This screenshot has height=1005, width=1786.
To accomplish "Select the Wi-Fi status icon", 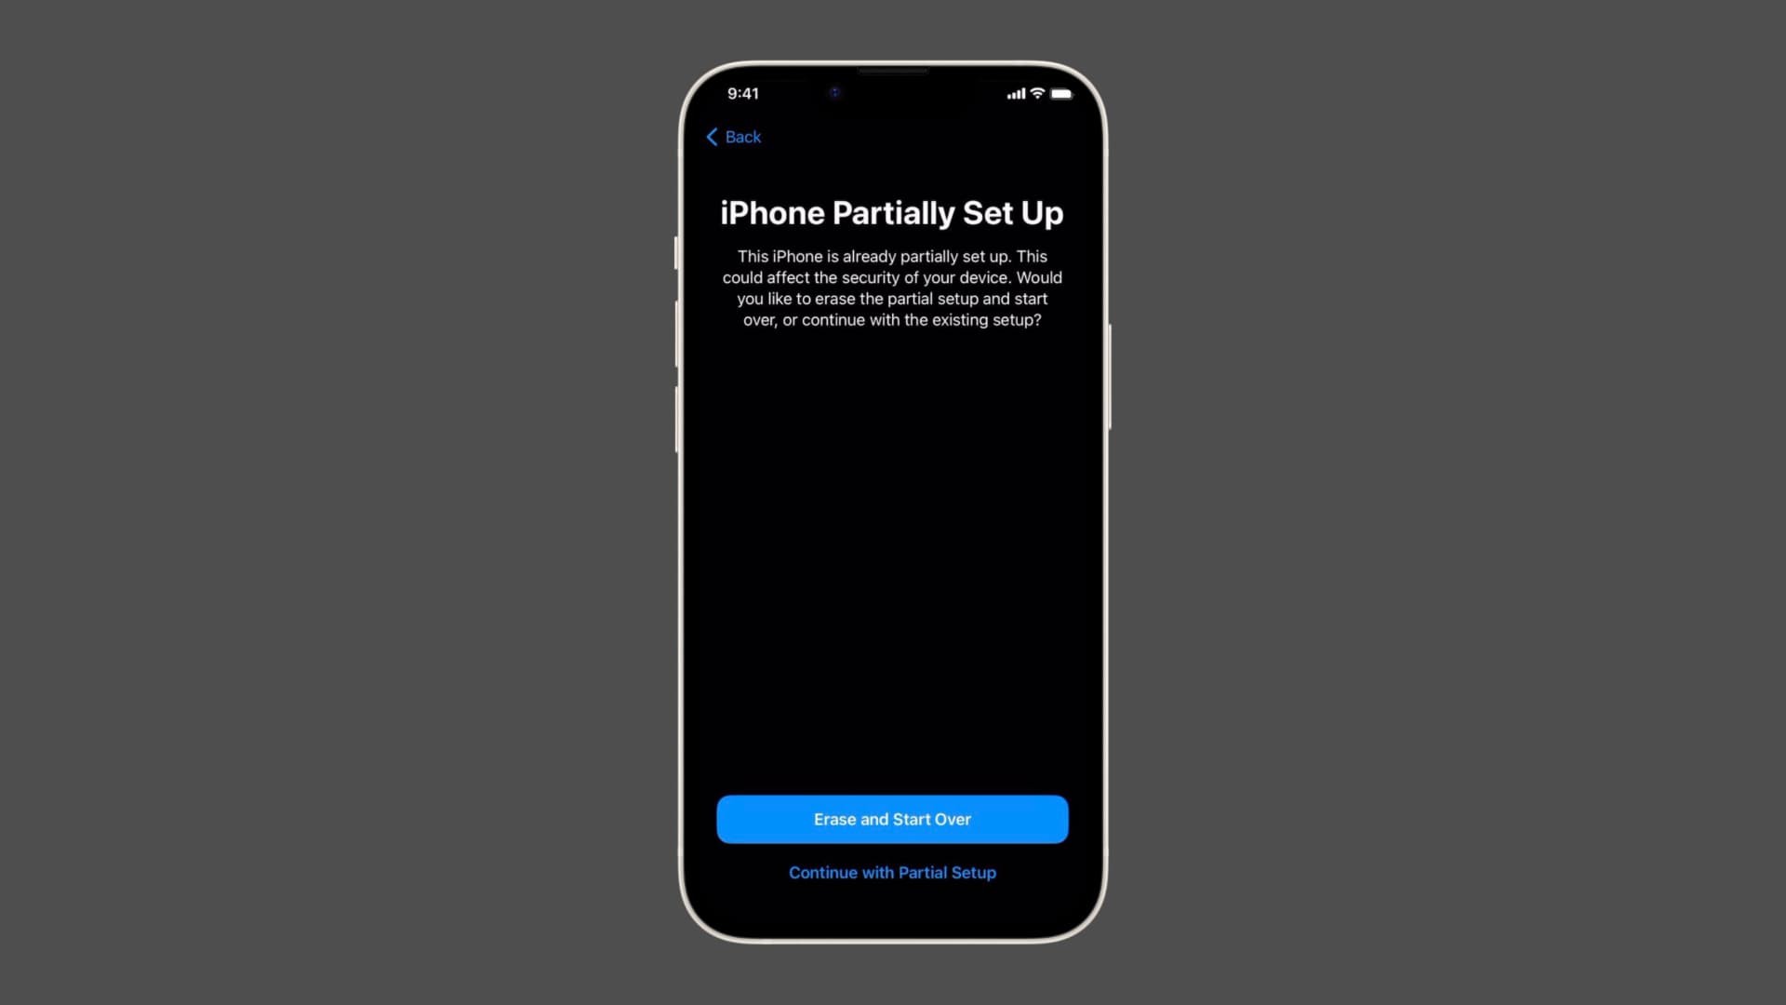I will [1034, 92].
